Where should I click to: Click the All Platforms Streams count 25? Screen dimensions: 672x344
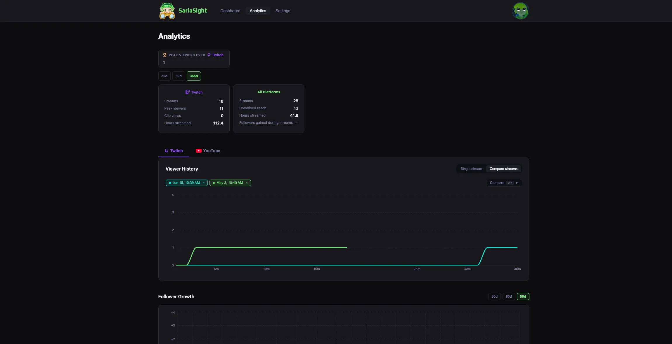click(296, 101)
